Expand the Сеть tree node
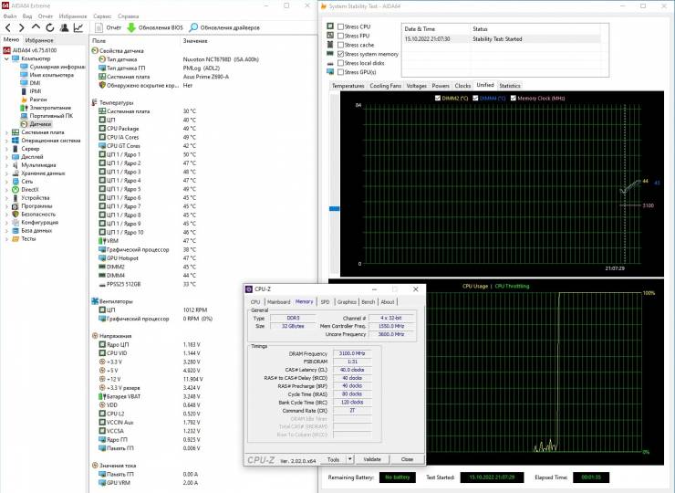The height and width of the screenshot is (493, 675). point(6,182)
